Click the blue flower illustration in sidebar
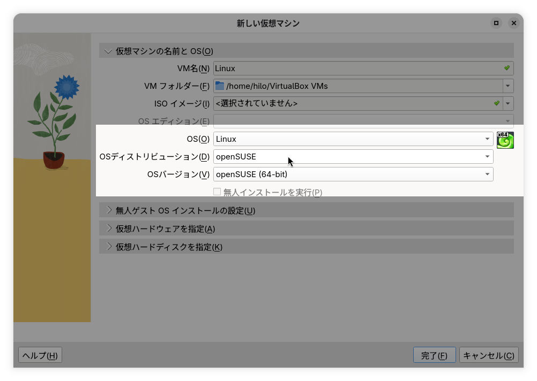The width and height of the screenshot is (537, 381). coord(67,87)
